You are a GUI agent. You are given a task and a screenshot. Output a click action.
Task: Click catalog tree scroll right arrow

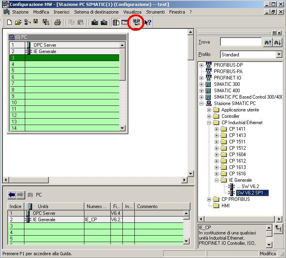point(279,219)
